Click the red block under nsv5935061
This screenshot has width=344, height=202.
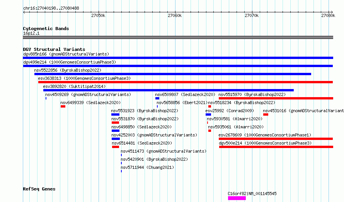(x=210, y=131)
